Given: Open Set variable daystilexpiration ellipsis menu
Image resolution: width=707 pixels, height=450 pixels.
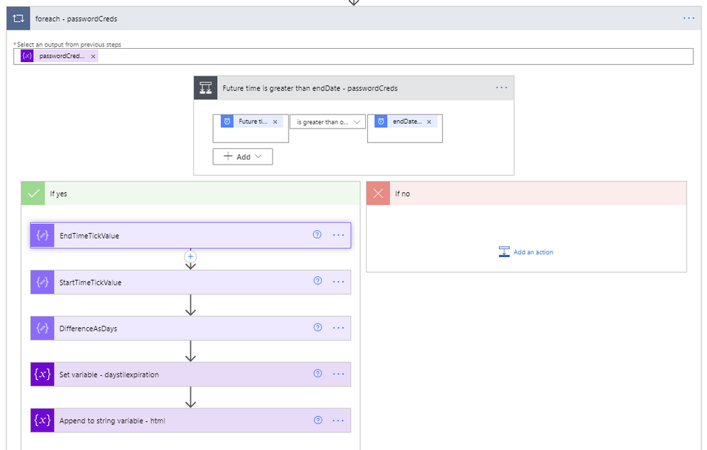Looking at the screenshot, I should 338,374.
